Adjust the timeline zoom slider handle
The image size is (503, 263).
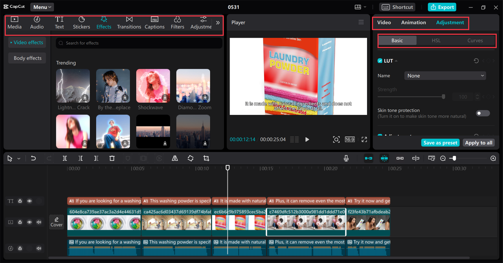pos(455,158)
